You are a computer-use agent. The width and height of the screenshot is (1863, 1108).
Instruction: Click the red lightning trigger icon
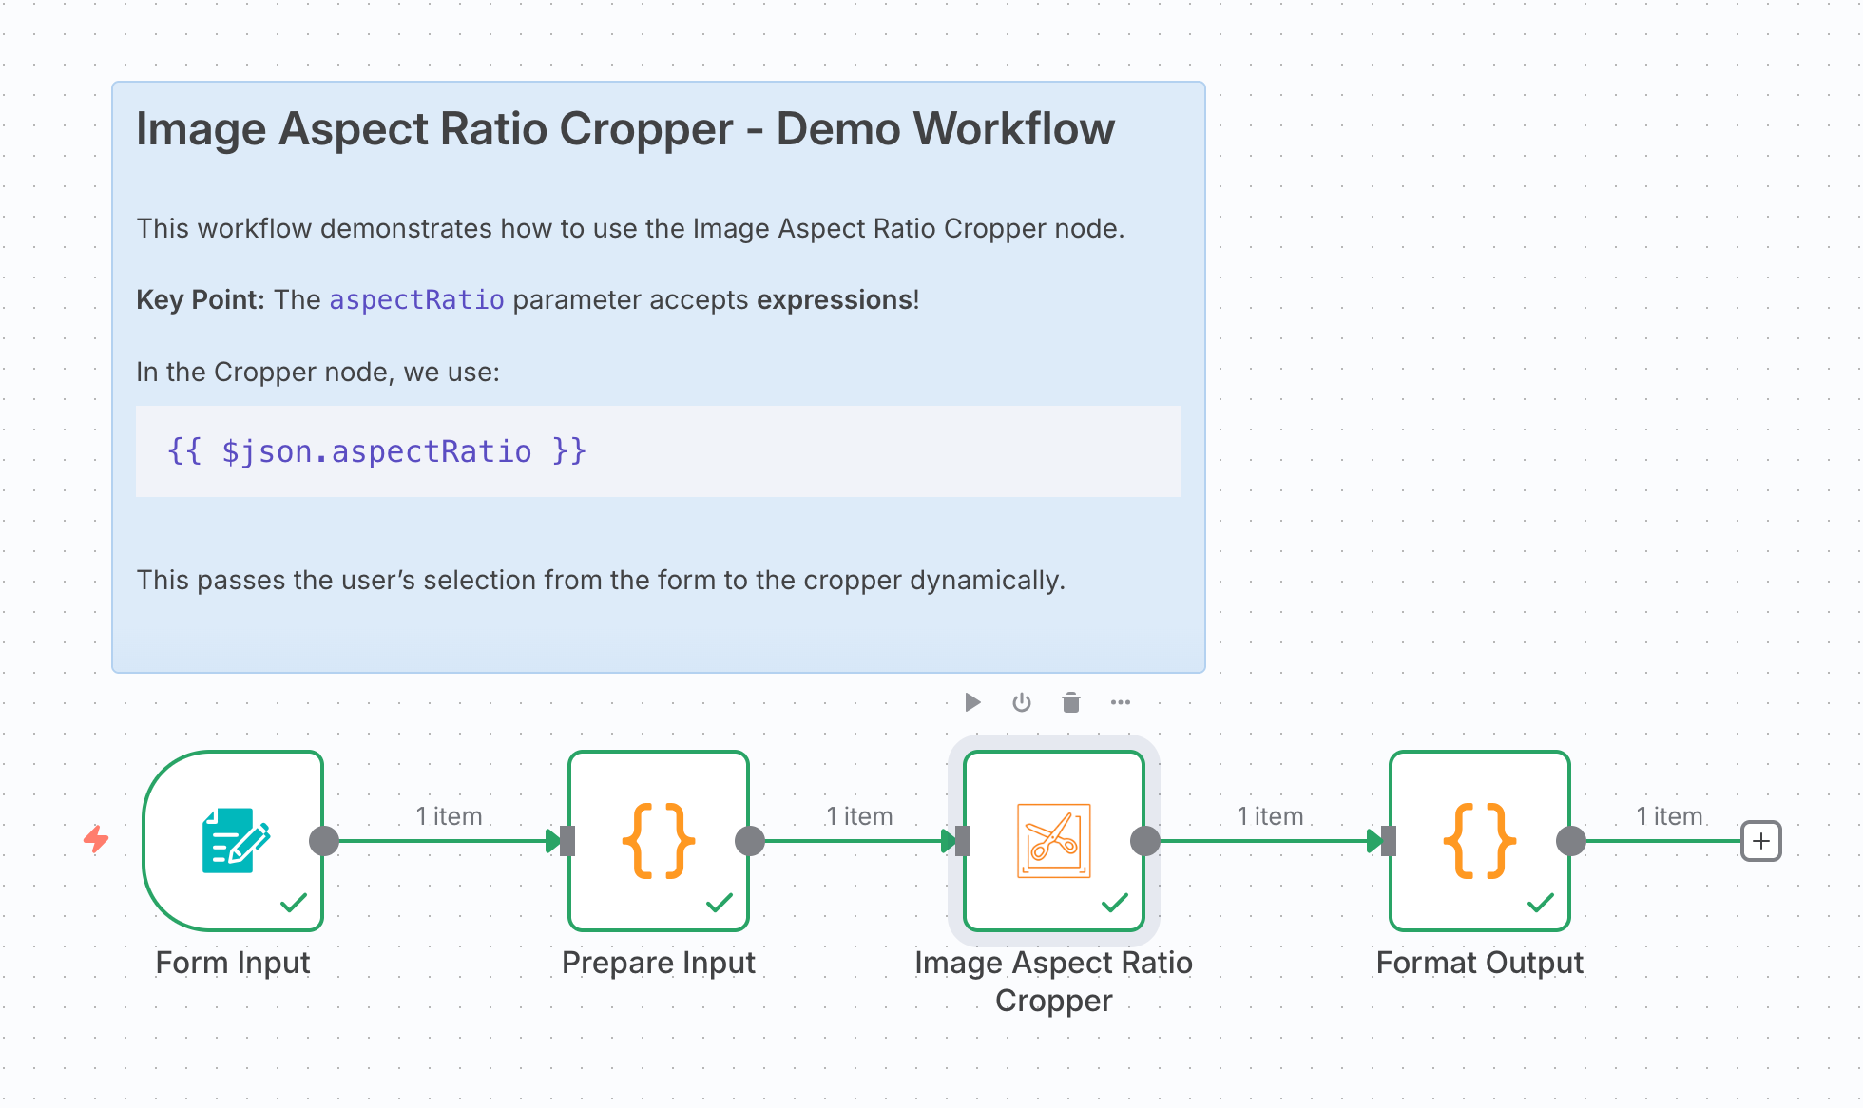pos(96,839)
